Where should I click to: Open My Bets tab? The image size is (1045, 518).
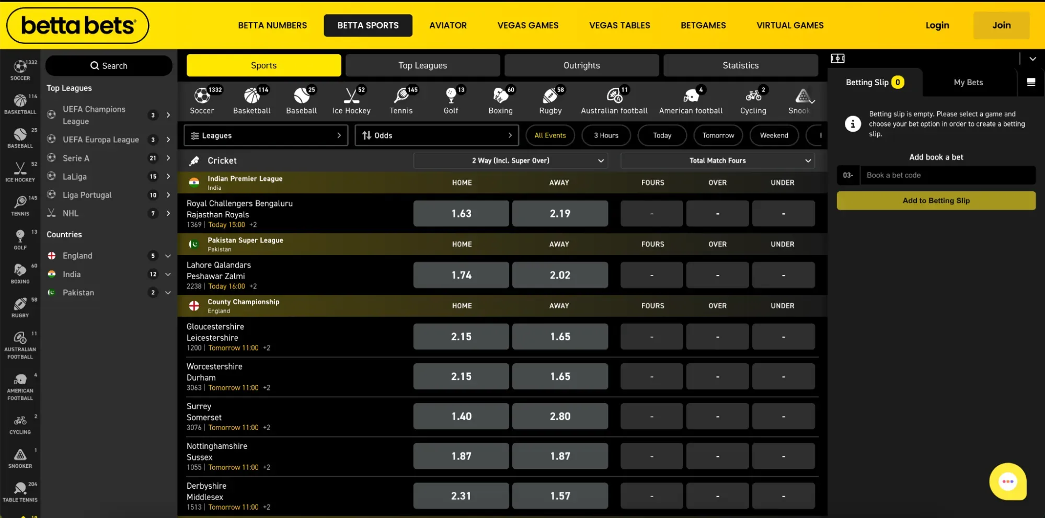pos(968,82)
